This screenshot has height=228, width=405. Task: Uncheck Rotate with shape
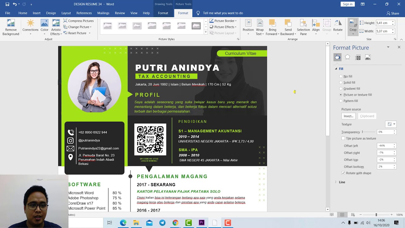(343, 173)
